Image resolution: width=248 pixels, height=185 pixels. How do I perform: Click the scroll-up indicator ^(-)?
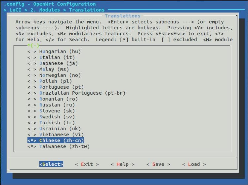[x=33, y=46]
